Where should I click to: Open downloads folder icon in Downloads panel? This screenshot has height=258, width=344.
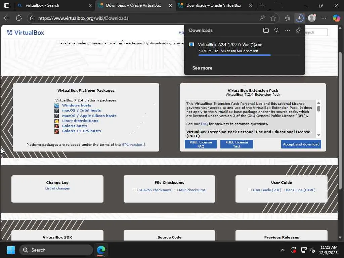click(266, 30)
